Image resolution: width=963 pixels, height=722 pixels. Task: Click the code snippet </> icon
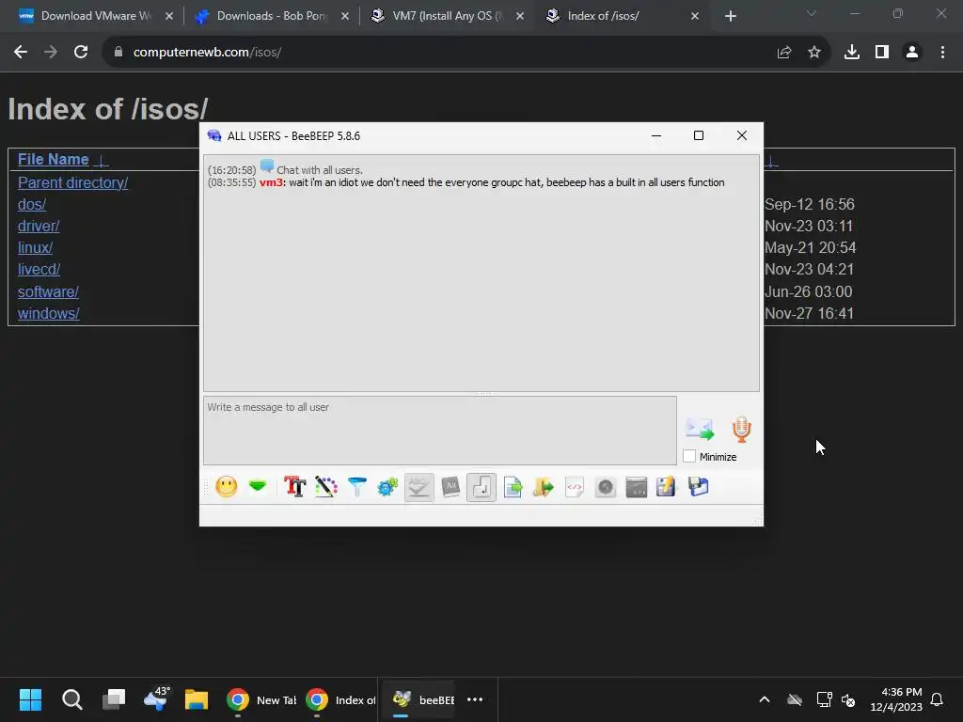[575, 487]
